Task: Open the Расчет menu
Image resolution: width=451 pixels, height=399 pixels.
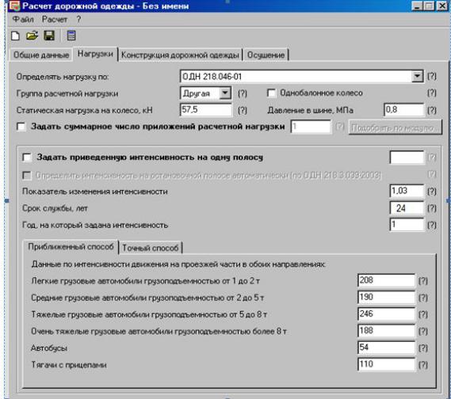Action: (55, 19)
